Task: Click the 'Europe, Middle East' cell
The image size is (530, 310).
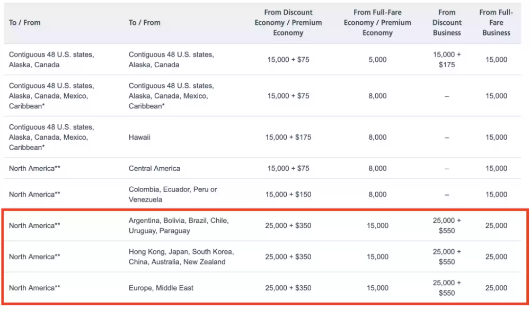Action: [161, 288]
